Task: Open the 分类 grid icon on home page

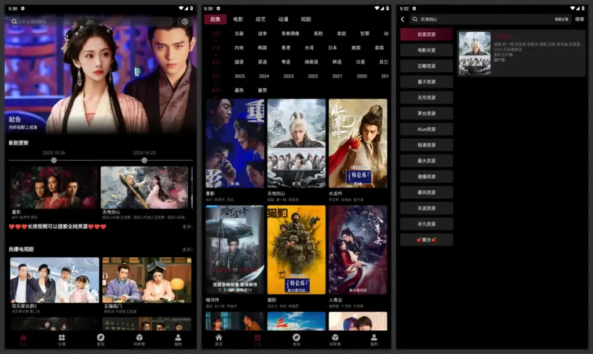Action: click(61, 337)
